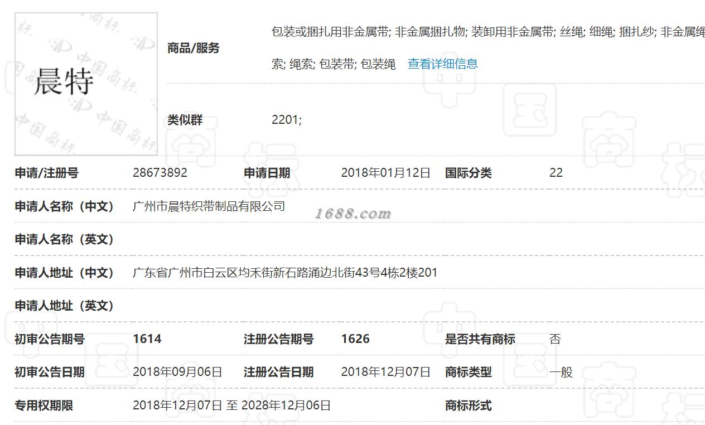Click the 商标形式 label
This screenshot has width=705, height=425.
(x=469, y=405)
